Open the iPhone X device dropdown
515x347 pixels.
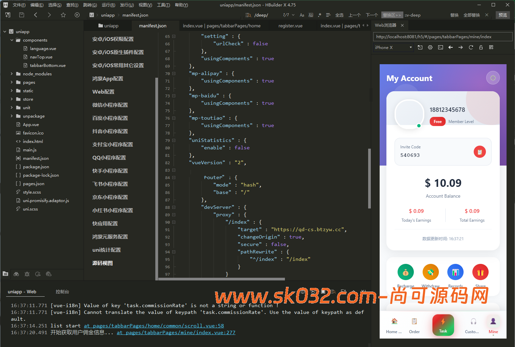(x=393, y=47)
